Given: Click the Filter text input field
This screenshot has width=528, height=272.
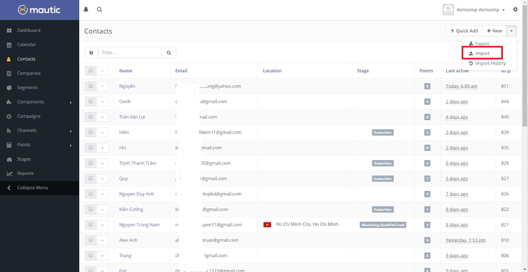Looking at the screenshot, I should 130,52.
